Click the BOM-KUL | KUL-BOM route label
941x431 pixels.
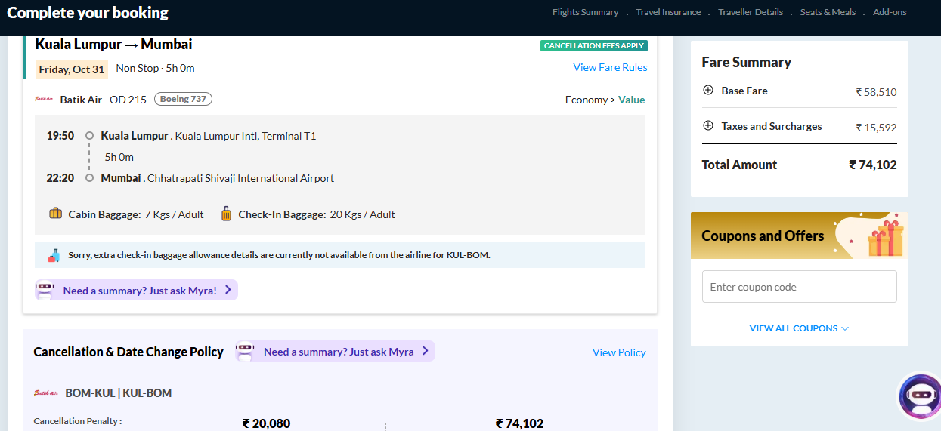(119, 393)
